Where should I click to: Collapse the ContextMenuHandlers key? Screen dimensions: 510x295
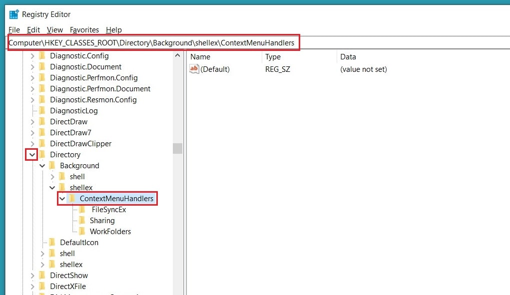(62, 199)
